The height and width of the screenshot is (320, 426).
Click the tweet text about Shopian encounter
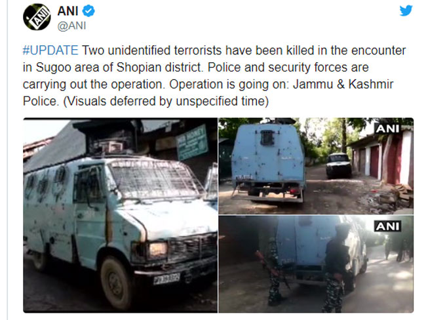point(214,76)
